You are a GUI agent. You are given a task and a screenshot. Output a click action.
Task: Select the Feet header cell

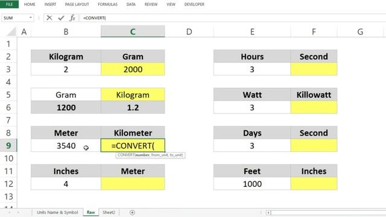click(x=252, y=171)
